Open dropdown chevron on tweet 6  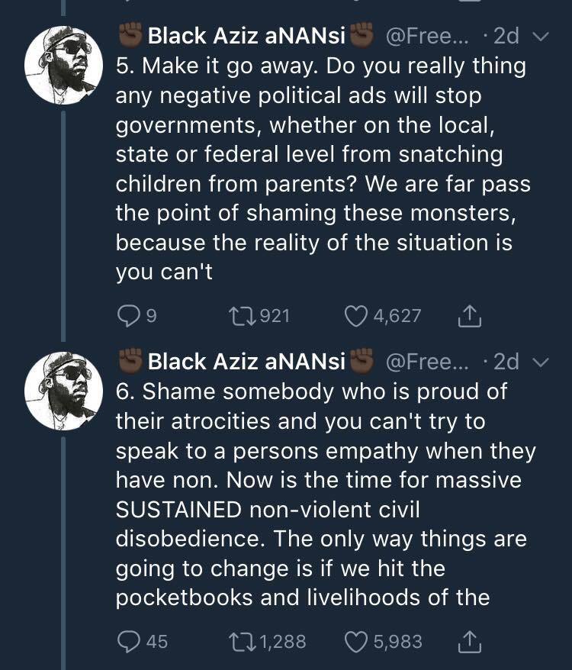(x=539, y=361)
